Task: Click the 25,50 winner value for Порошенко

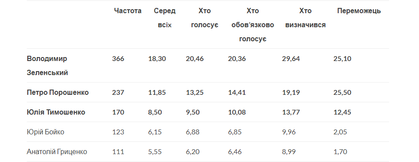Action: [x=342, y=93]
